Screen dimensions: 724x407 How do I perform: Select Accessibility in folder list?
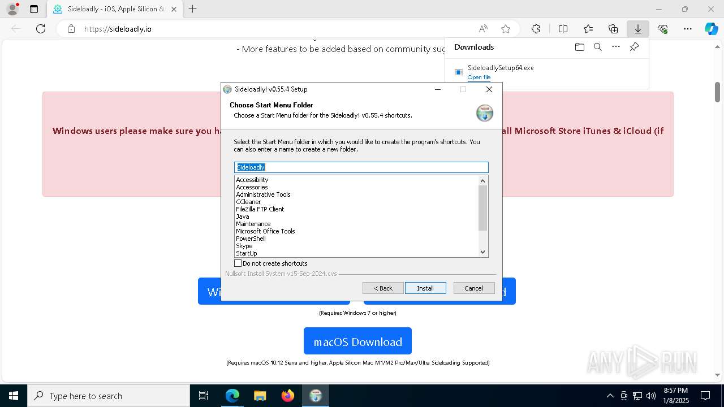252,180
